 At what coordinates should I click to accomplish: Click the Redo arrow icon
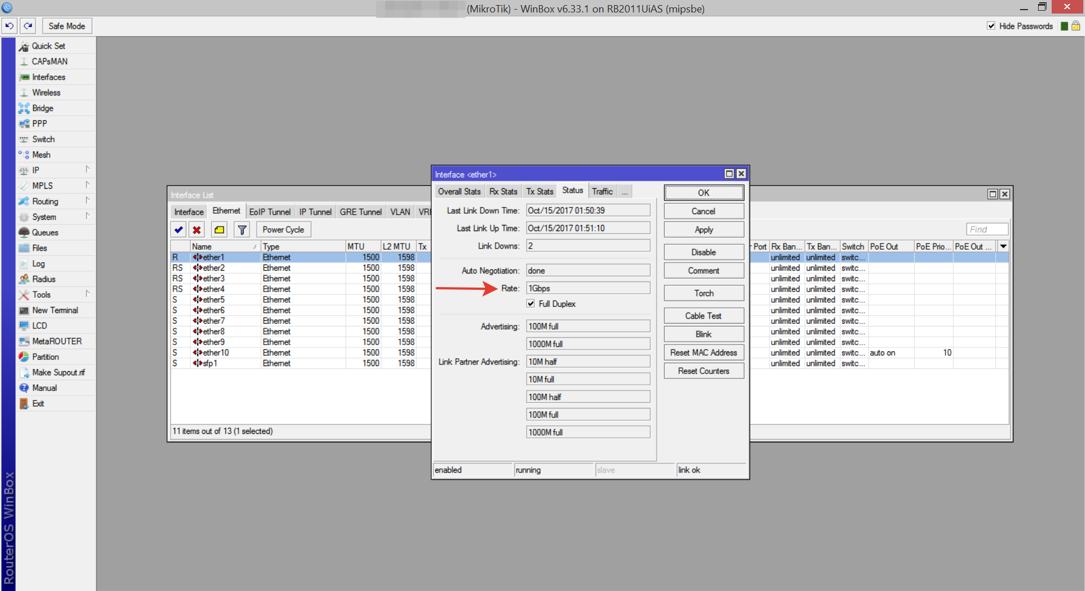point(28,26)
